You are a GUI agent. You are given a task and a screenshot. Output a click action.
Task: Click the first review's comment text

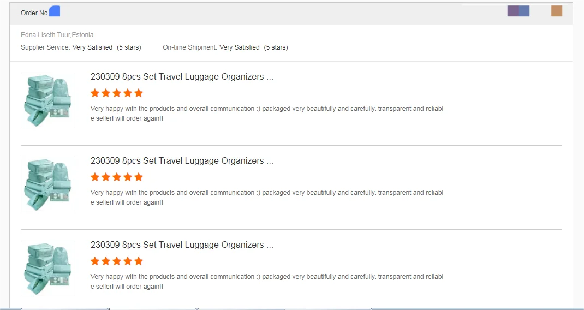[266, 114]
